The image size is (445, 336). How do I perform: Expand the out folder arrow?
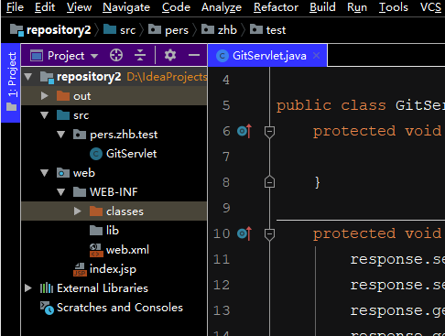click(x=45, y=96)
